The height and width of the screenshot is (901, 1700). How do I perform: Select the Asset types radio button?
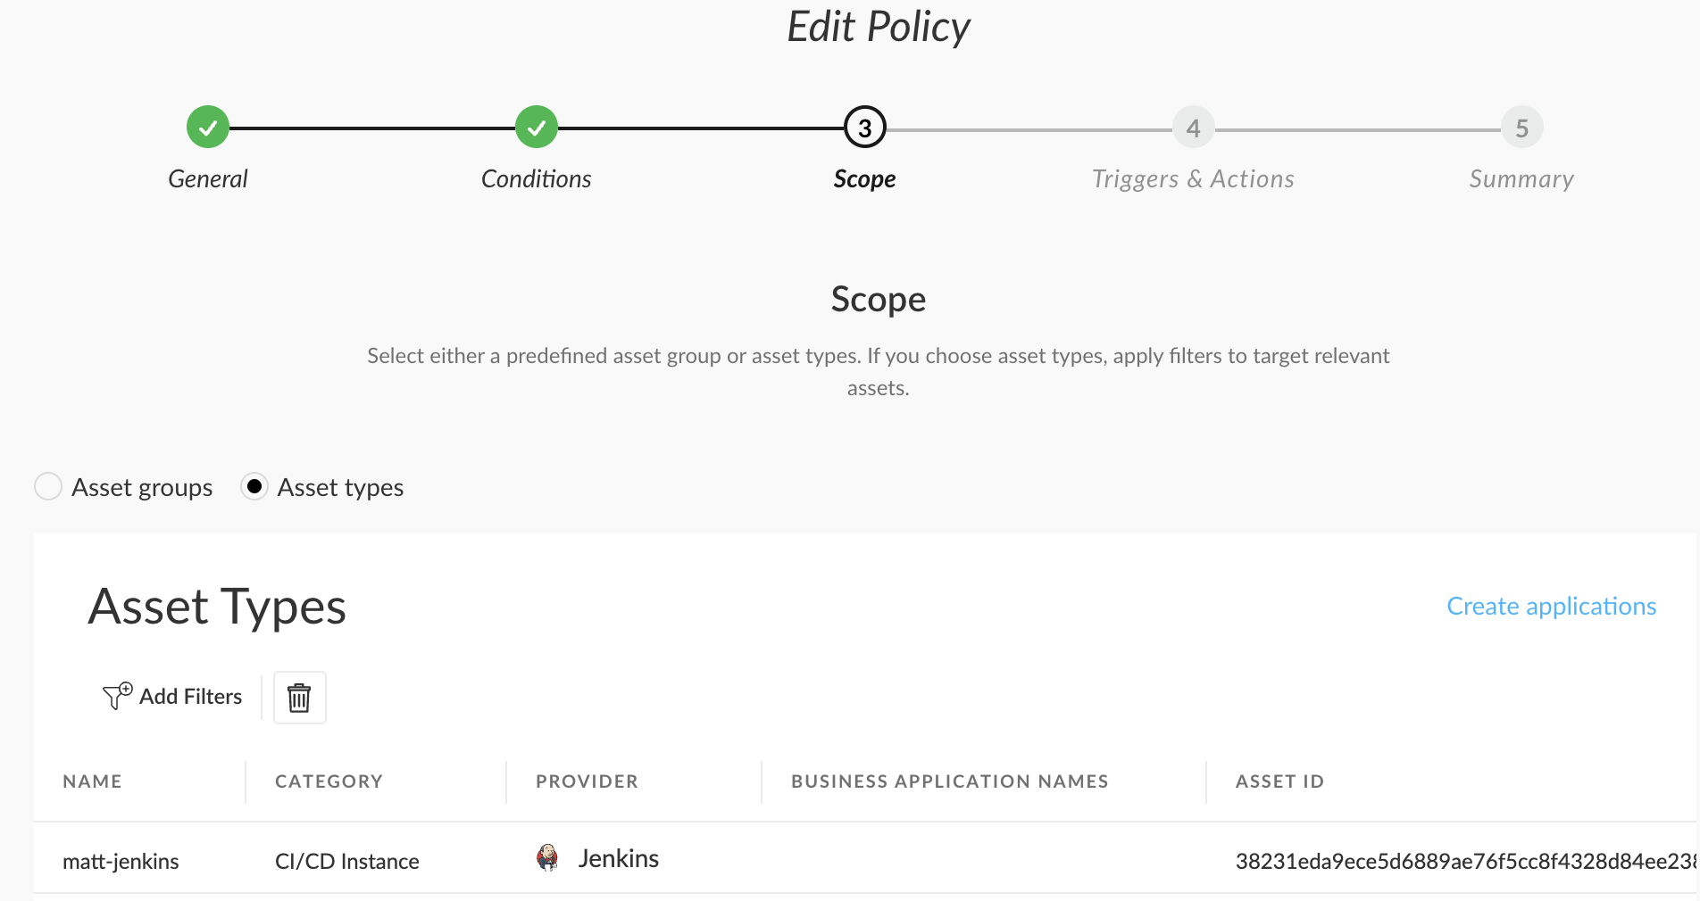coord(254,487)
